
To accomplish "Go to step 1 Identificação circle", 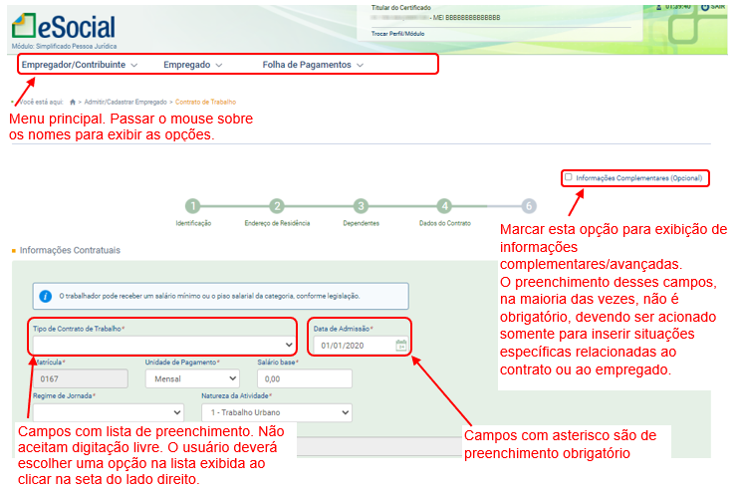I will click(x=192, y=206).
